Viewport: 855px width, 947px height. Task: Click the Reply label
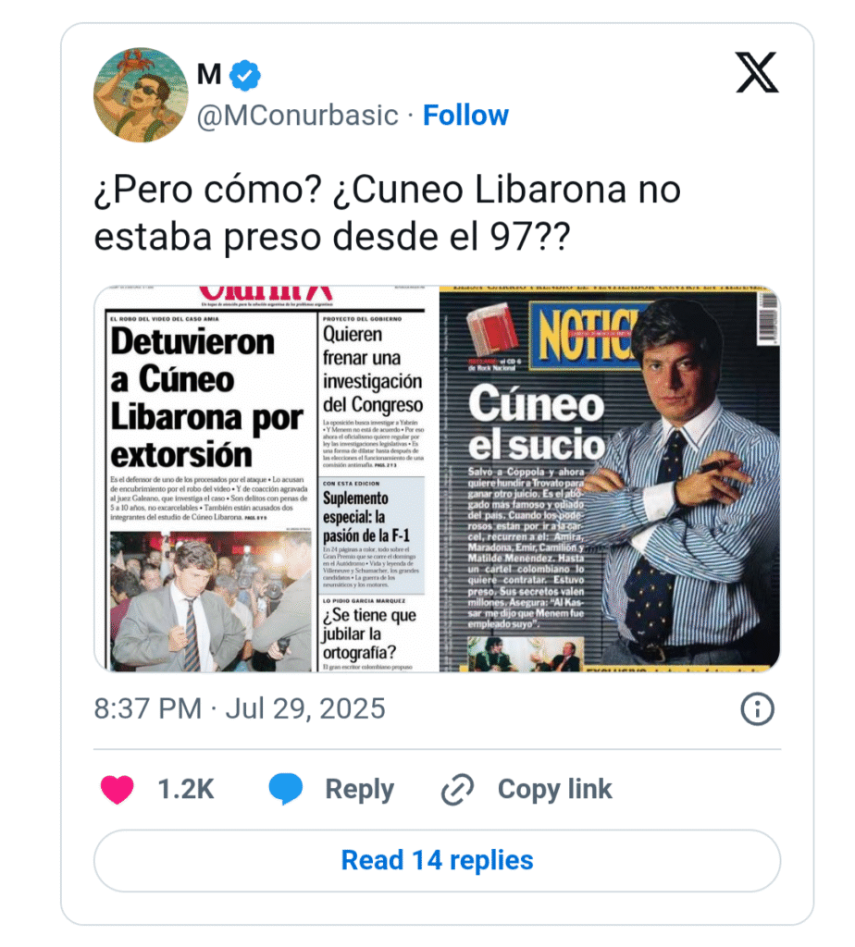(x=360, y=790)
